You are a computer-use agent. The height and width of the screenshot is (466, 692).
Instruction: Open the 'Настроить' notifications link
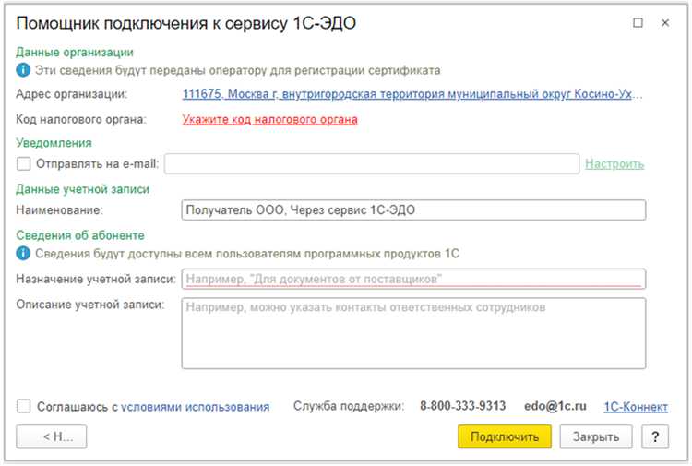614,164
